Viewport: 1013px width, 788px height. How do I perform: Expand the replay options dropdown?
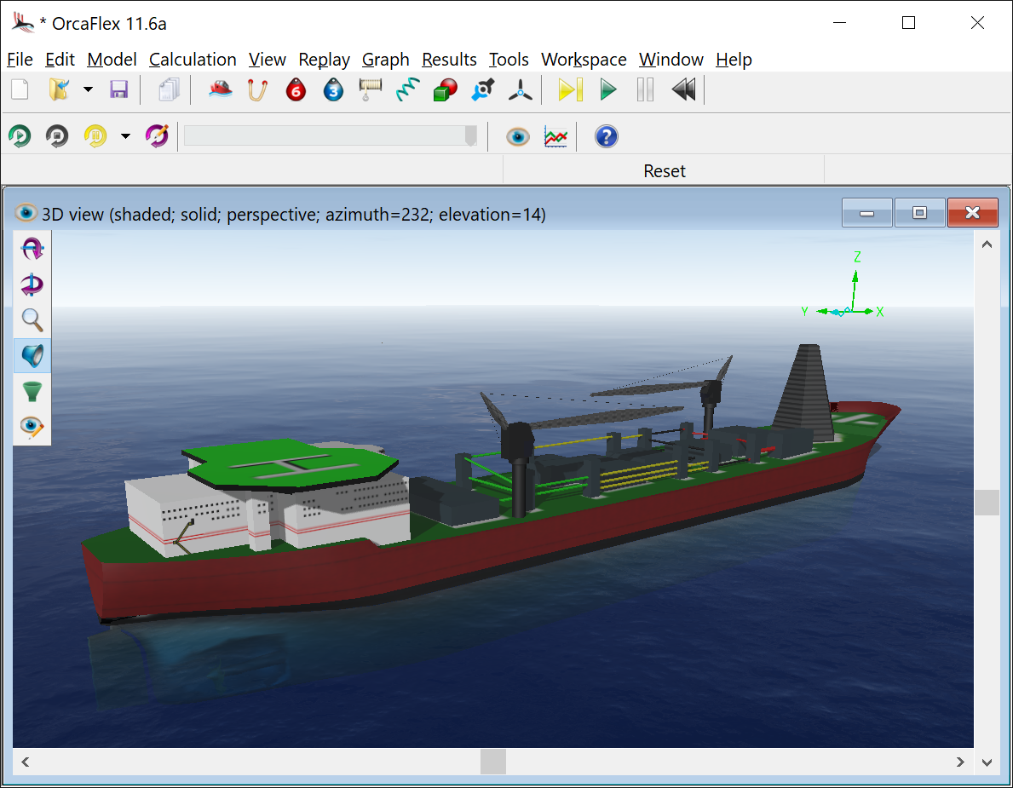click(x=124, y=136)
